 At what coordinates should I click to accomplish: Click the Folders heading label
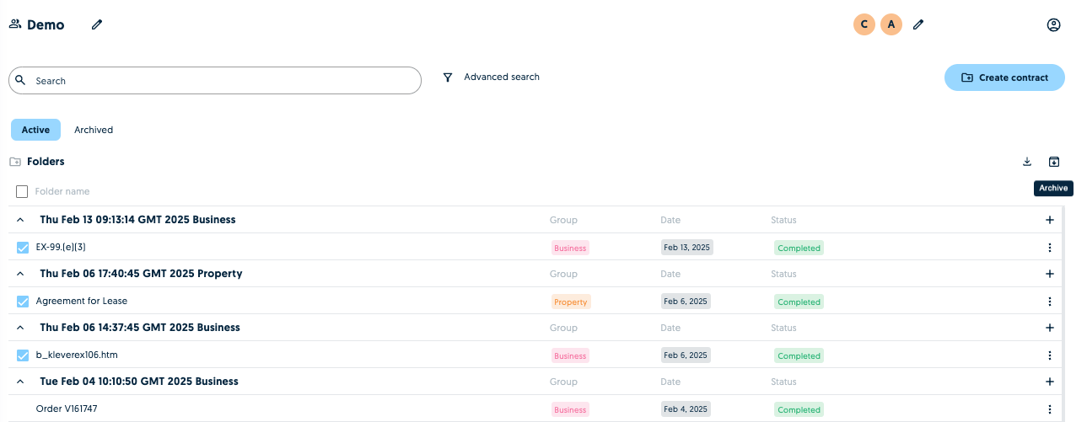point(46,161)
